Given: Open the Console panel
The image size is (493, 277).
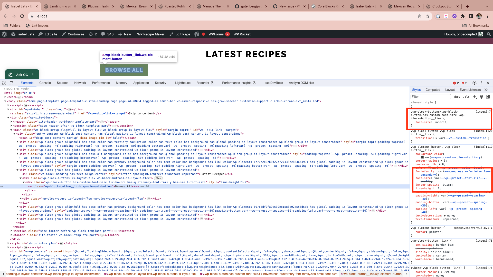Looking at the screenshot, I should point(45,83).
